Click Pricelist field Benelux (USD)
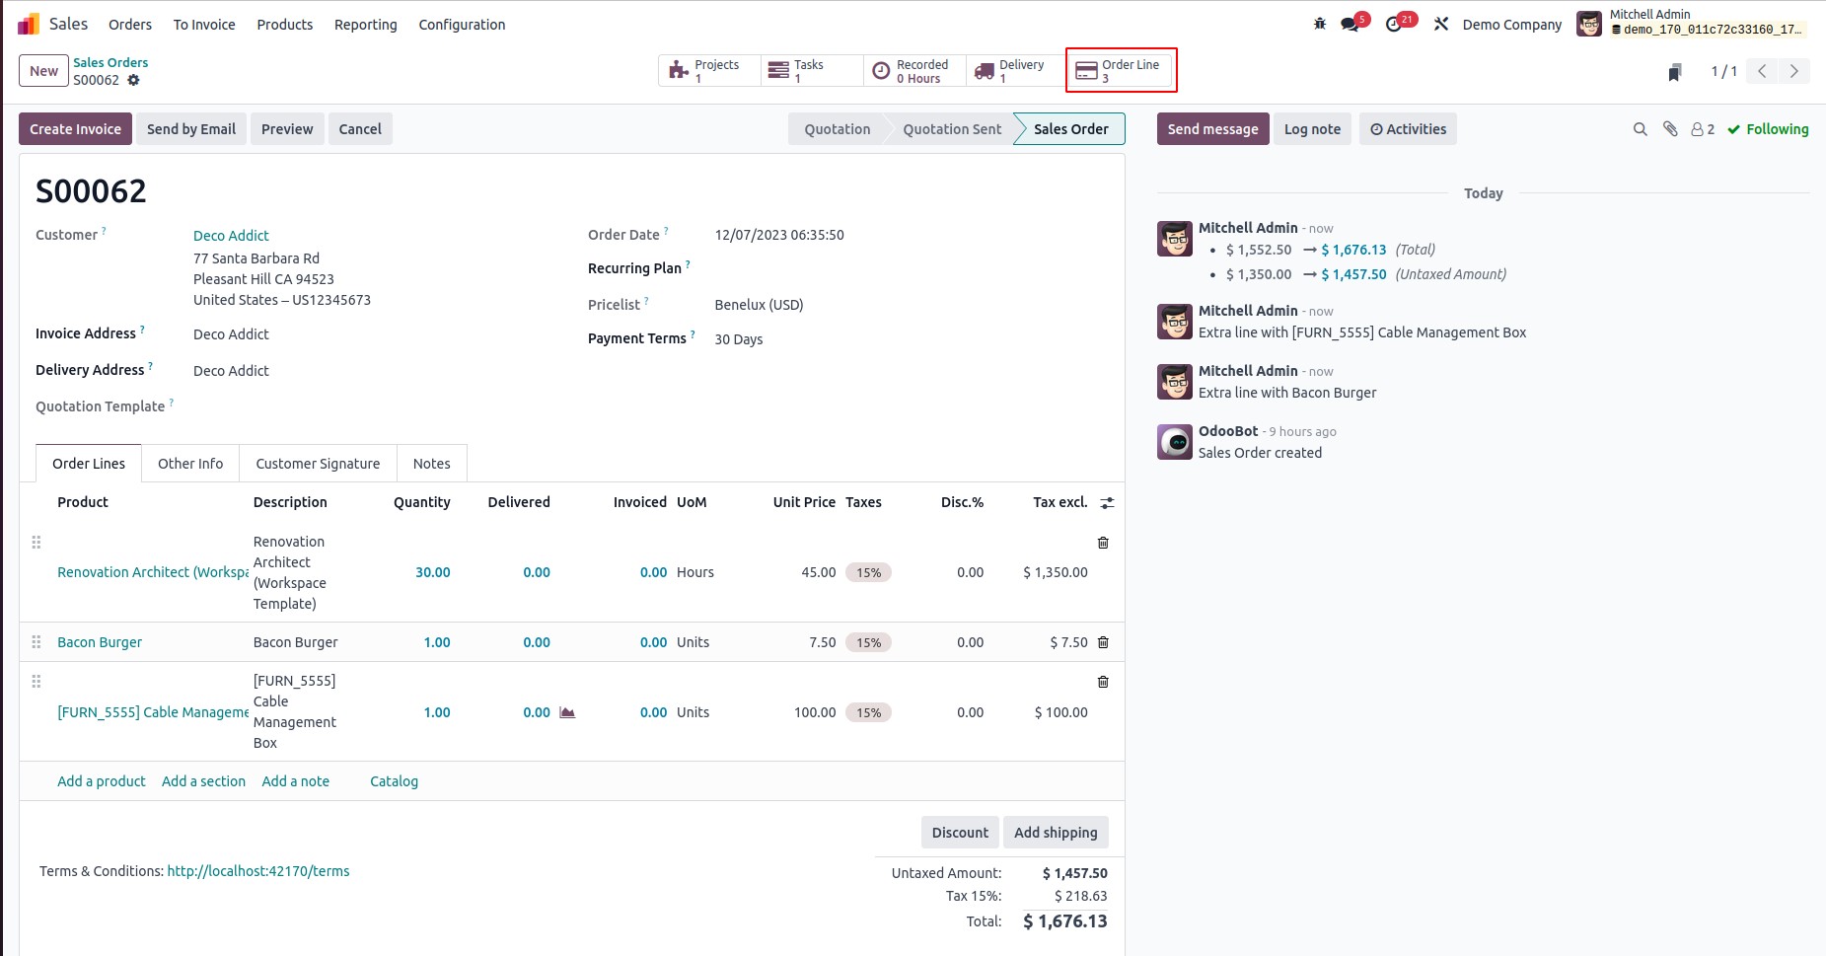 tap(759, 305)
